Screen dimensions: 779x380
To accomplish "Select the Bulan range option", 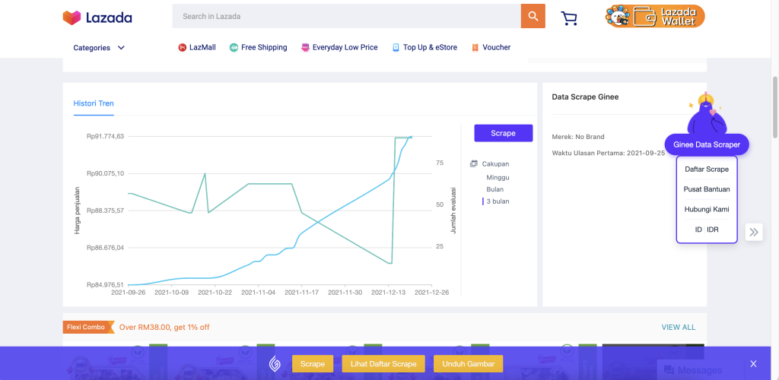I will point(494,189).
